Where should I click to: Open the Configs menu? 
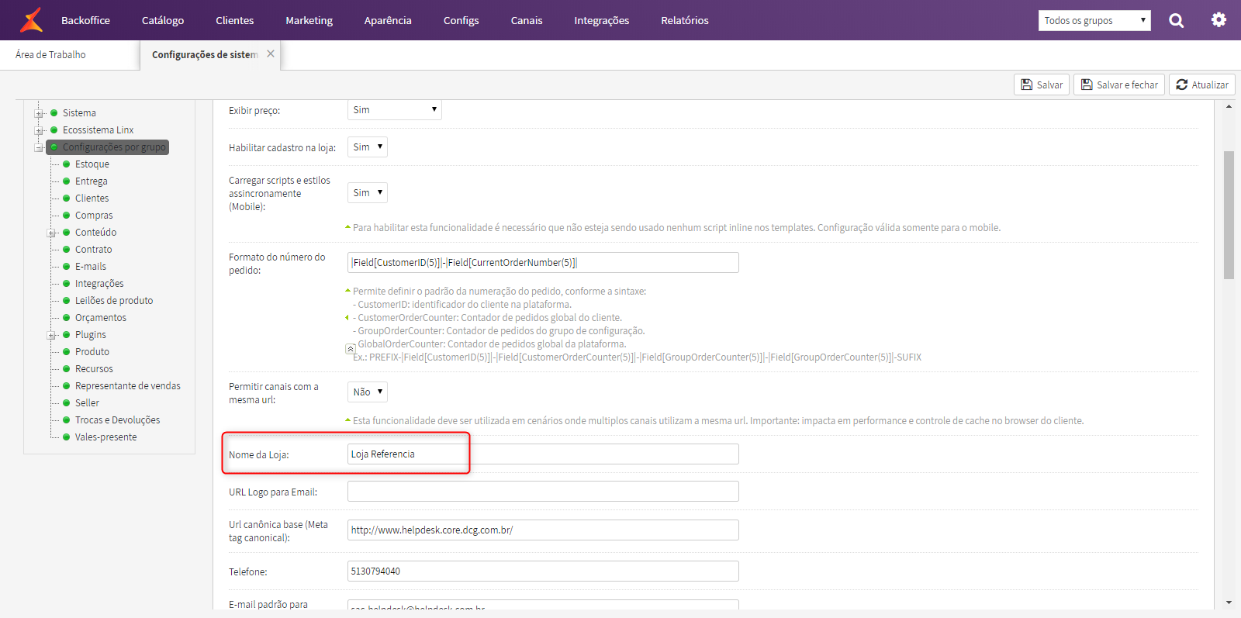click(x=461, y=20)
